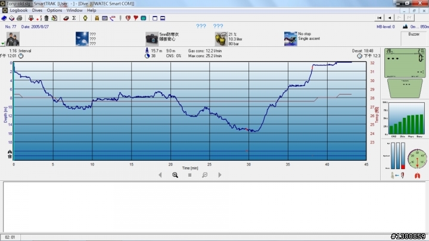Click inside the empty notes text area
The height and width of the screenshot is (241, 429).
214,207
